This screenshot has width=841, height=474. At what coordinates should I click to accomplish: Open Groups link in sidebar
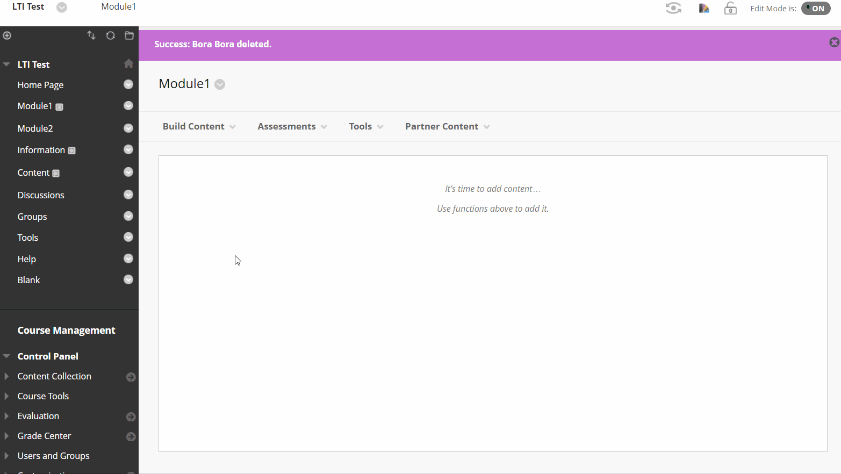point(32,217)
